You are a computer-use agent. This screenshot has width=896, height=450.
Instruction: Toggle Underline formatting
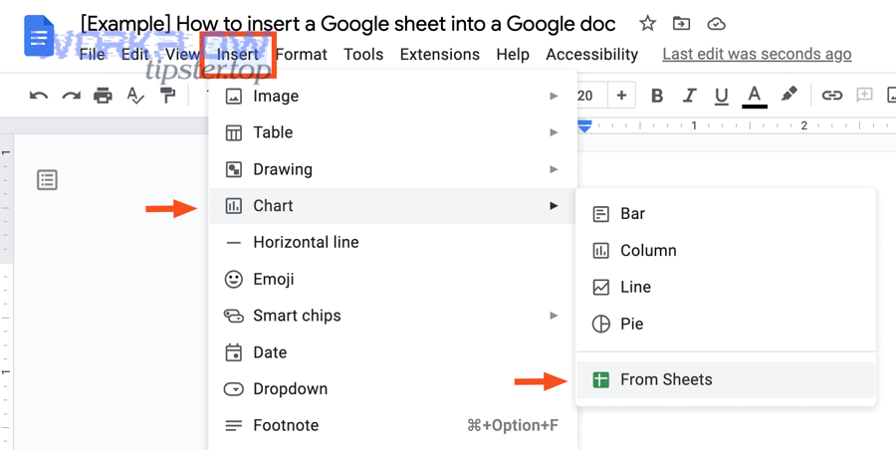[722, 96]
